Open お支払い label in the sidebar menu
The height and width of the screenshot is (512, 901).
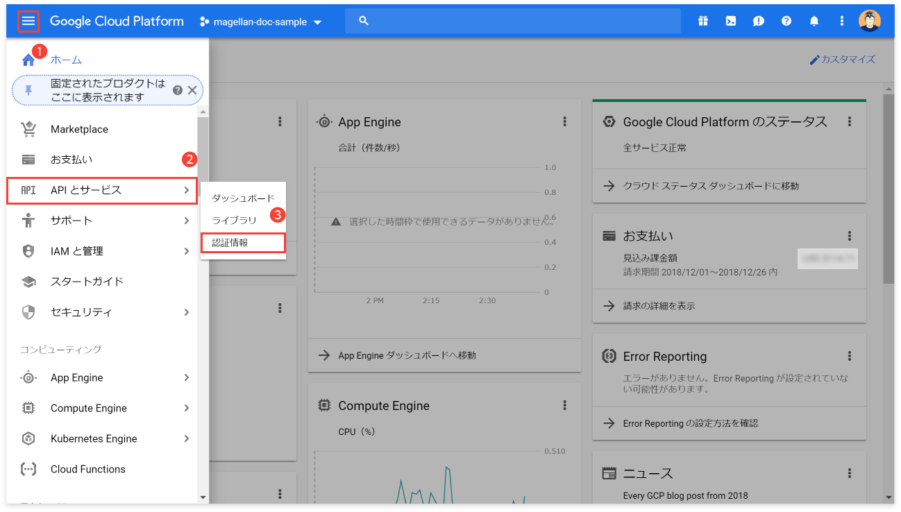click(71, 160)
